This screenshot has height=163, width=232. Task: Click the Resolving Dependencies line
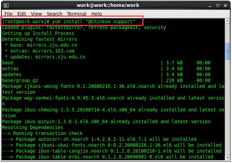pos(33,128)
